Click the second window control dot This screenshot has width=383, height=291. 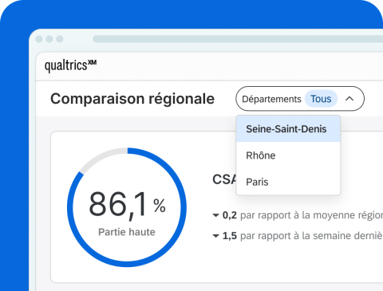(49, 39)
